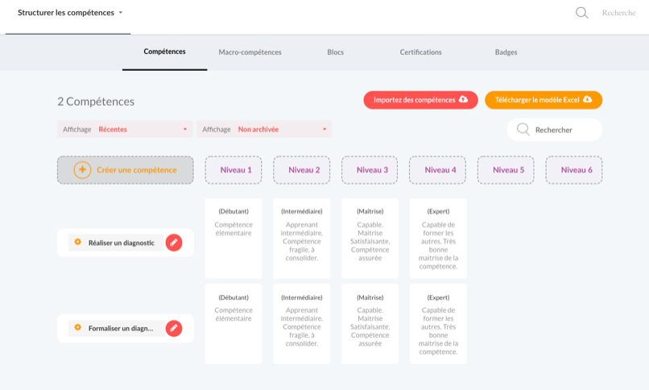
Task: Open the Affichage Non archivée dropdown
Action: [264, 129]
